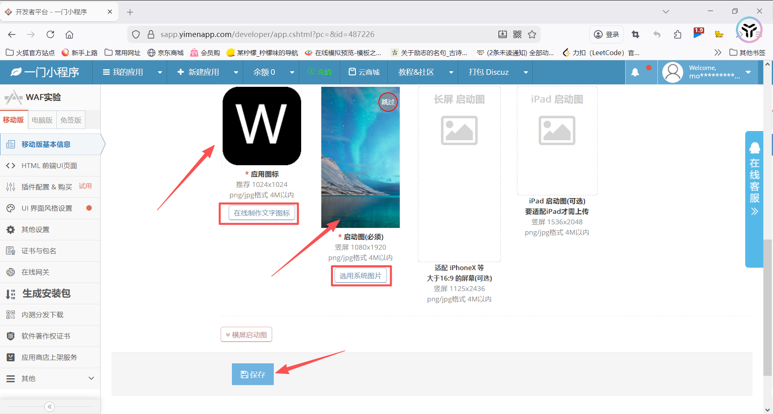Click the aurora launch image preview
Screen dimensions: 773x414
[x=360, y=157]
